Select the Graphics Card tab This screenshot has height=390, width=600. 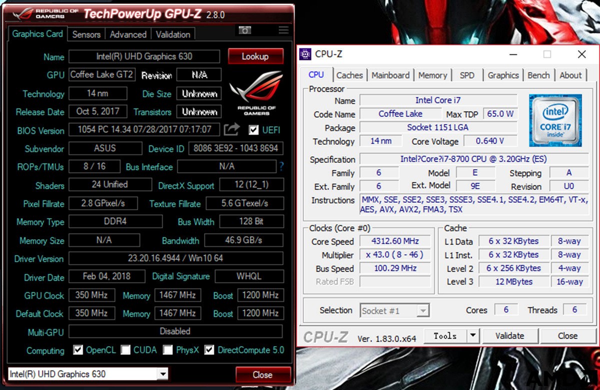[x=37, y=34]
